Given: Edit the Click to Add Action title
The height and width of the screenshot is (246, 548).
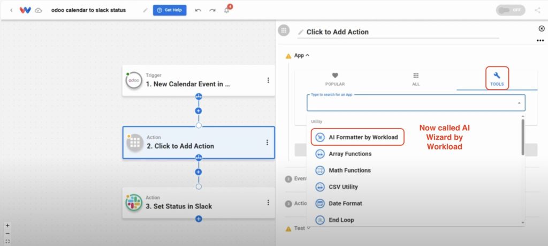Looking at the screenshot, I should [x=337, y=32].
